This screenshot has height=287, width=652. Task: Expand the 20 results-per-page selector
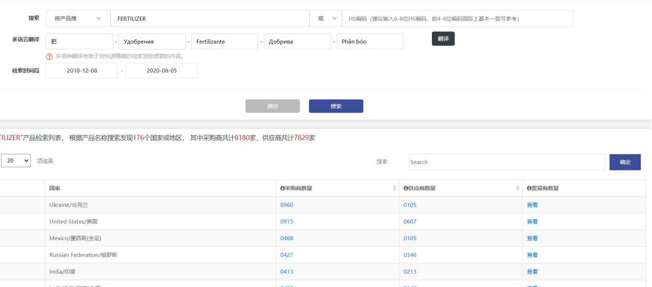pyautogui.click(x=15, y=162)
